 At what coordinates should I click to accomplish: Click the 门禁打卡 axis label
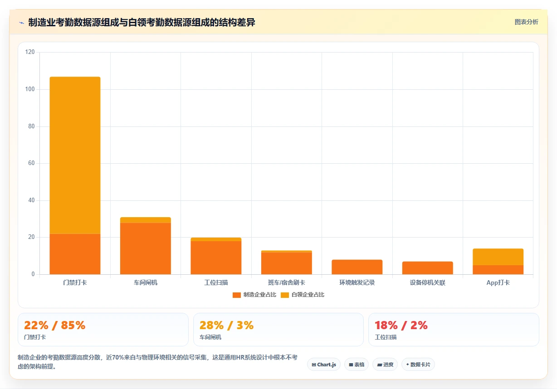coord(75,282)
